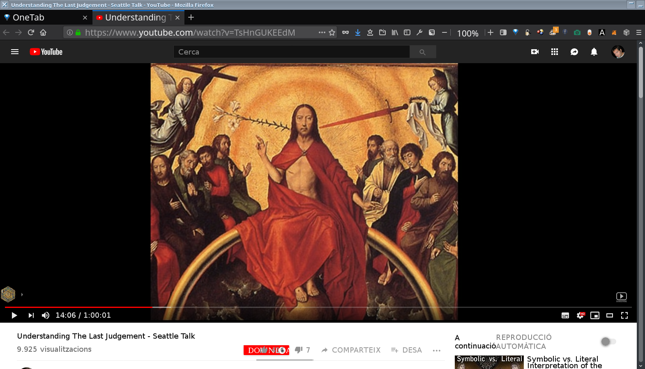Open the create video camera icon
The width and height of the screenshot is (645, 369).
[535, 52]
